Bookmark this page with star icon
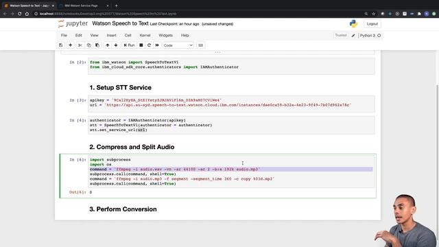The height and width of the screenshot is (247, 439). (x=373, y=14)
